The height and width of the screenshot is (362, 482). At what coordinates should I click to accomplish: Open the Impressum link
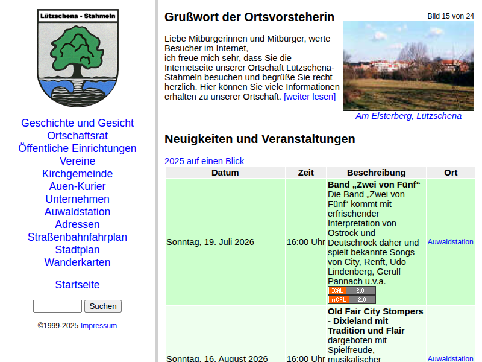99,326
